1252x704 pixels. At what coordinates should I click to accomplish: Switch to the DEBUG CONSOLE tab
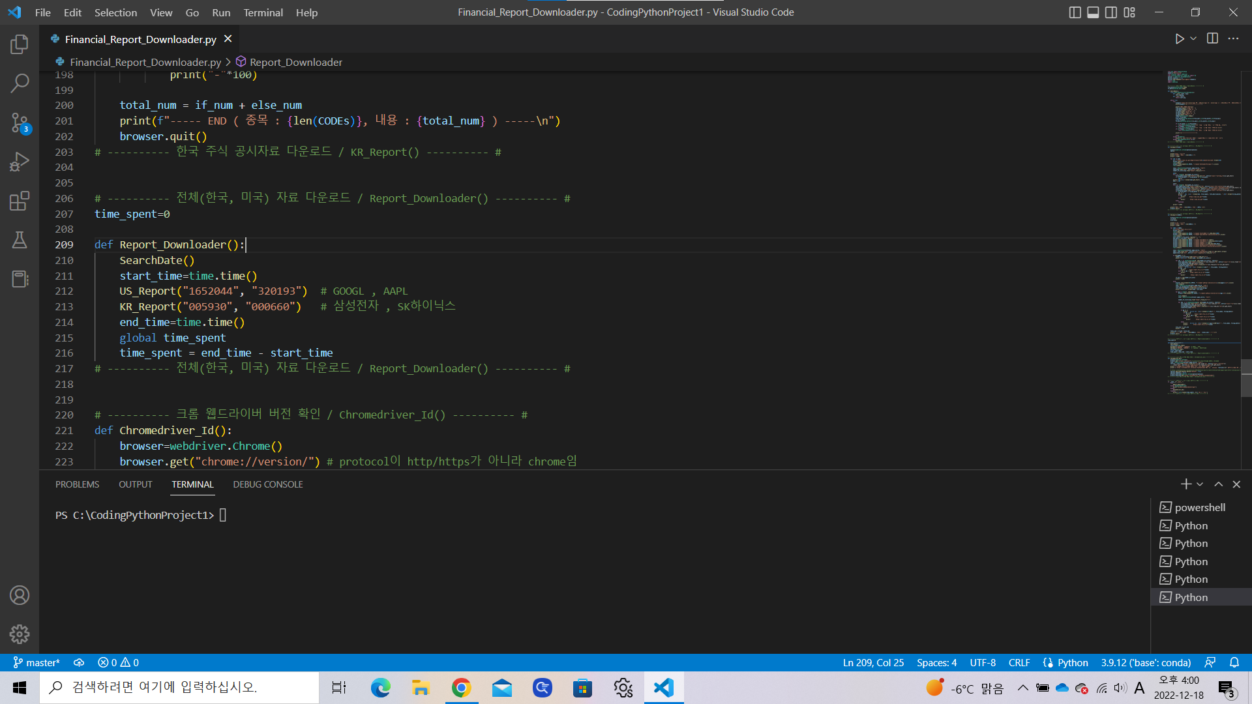click(x=268, y=484)
